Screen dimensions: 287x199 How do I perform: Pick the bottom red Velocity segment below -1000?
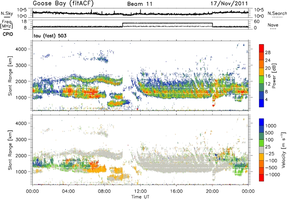[x=262, y=178]
